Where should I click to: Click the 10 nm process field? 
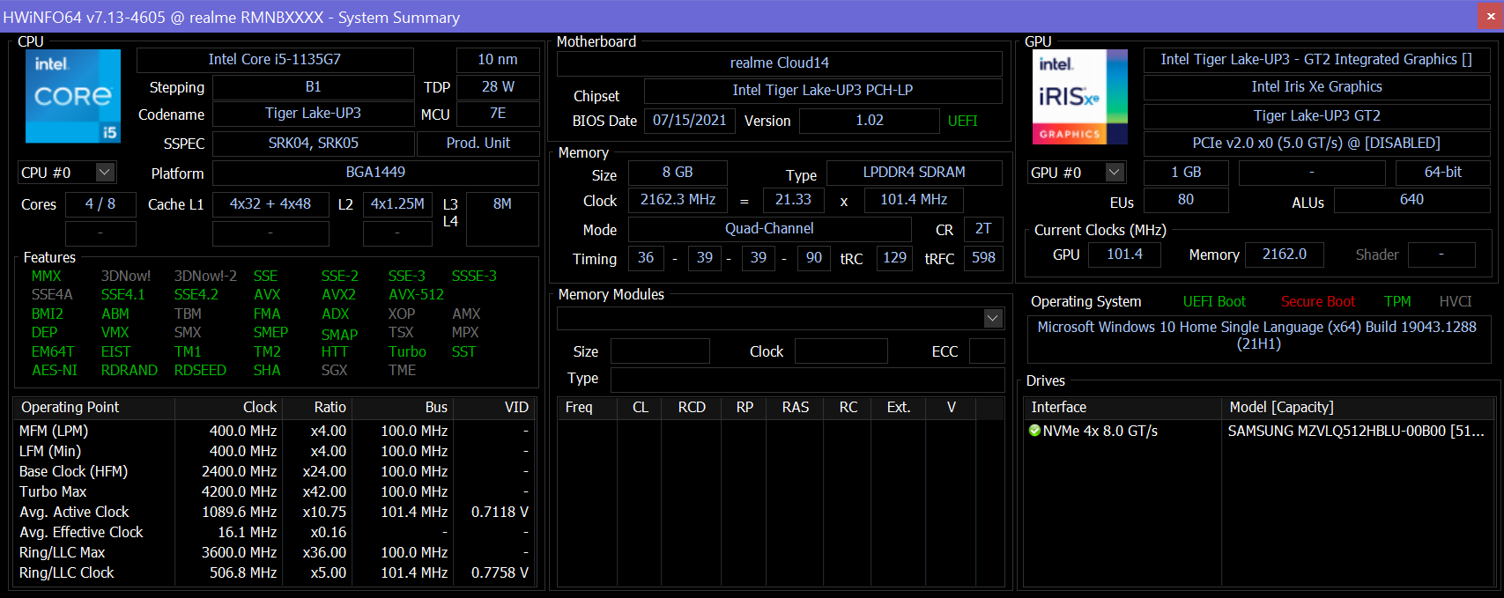[x=498, y=60]
